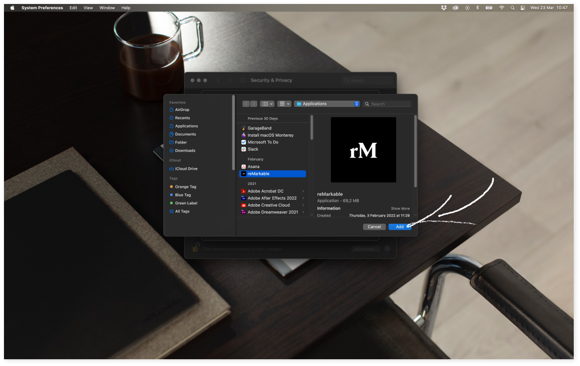Click the Install macOS Monterey icon
Screen dimensions: 580x366
245,135
